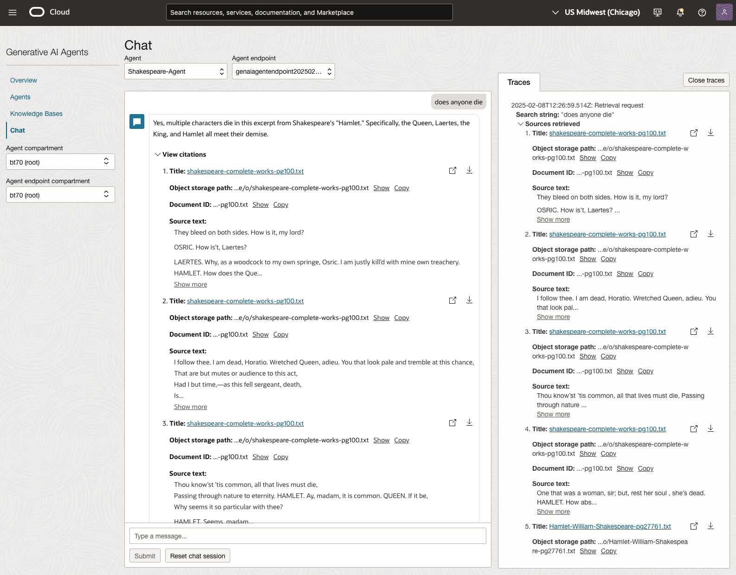The height and width of the screenshot is (575, 736).
Task: Open the user profile avatar
Action: point(724,13)
